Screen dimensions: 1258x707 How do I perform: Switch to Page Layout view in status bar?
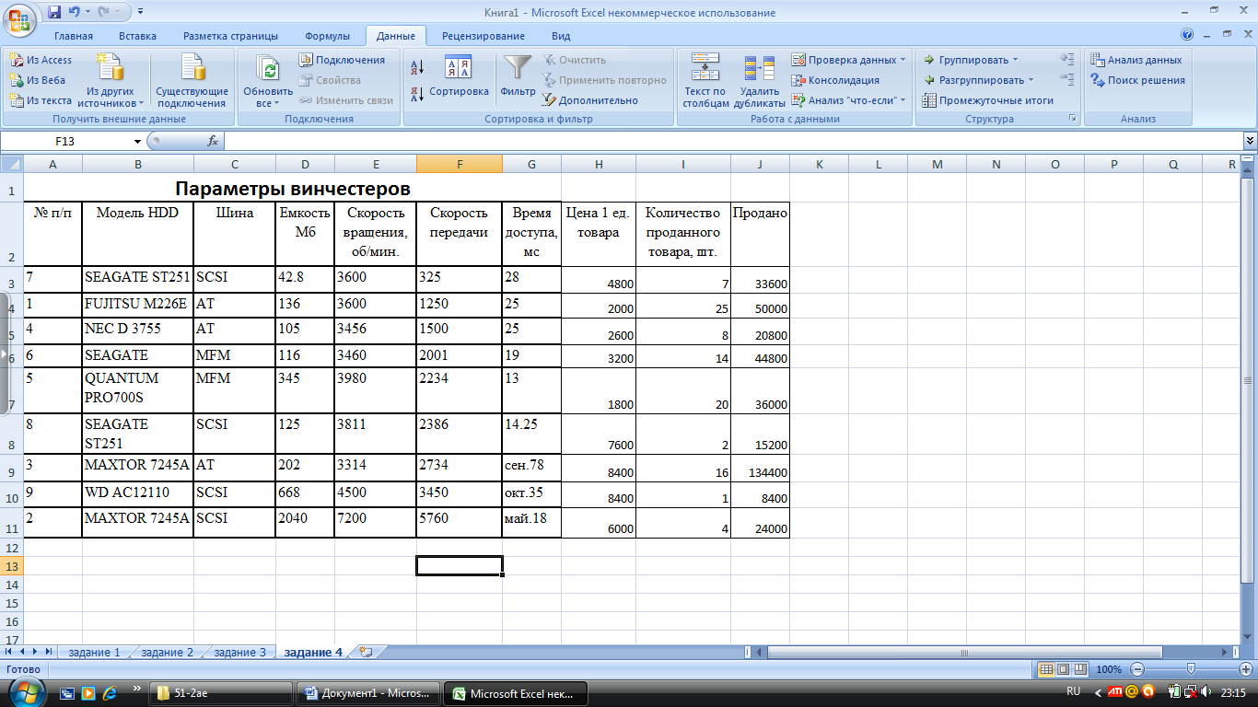pyautogui.click(x=1062, y=669)
